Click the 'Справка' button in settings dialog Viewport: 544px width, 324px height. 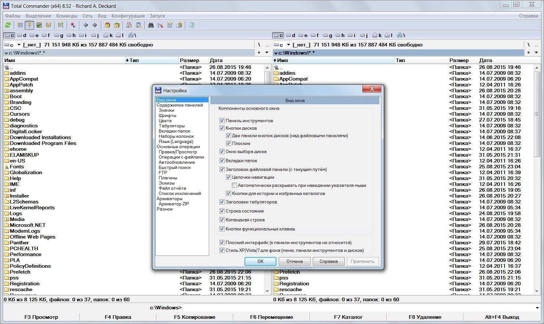(x=328, y=261)
